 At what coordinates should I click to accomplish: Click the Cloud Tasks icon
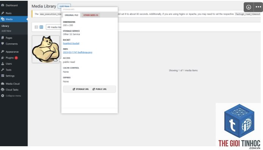[3, 90]
